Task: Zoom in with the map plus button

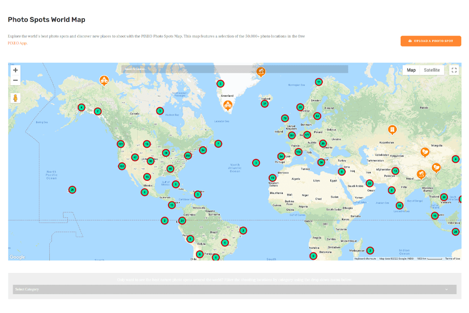Action: click(x=16, y=70)
